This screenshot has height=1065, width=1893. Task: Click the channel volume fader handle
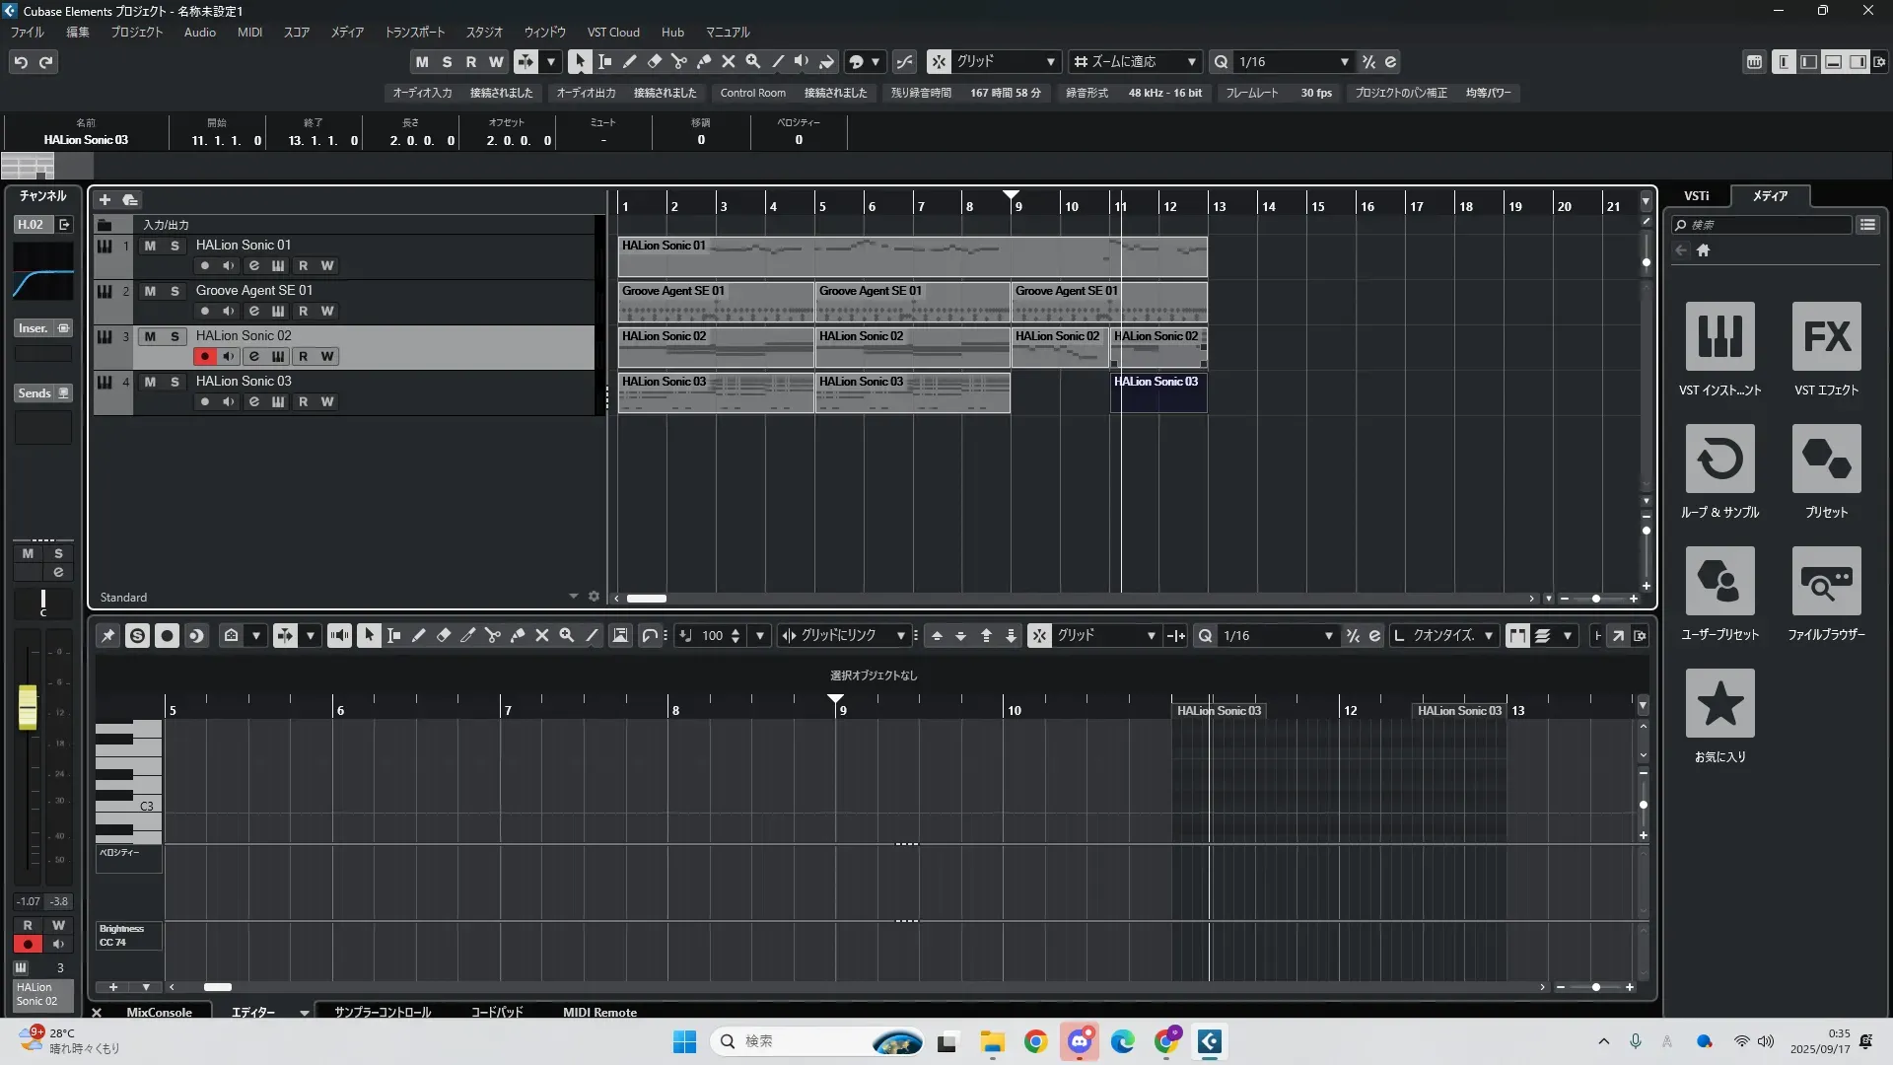pyautogui.click(x=28, y=706)
